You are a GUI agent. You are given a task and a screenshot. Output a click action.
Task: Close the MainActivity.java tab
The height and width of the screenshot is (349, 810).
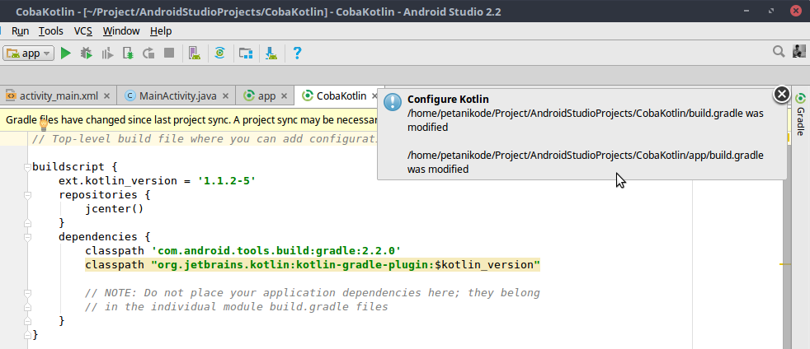226,95
